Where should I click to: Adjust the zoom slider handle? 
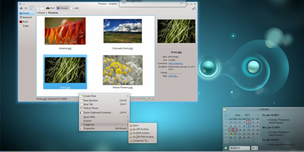click(146, 99)
